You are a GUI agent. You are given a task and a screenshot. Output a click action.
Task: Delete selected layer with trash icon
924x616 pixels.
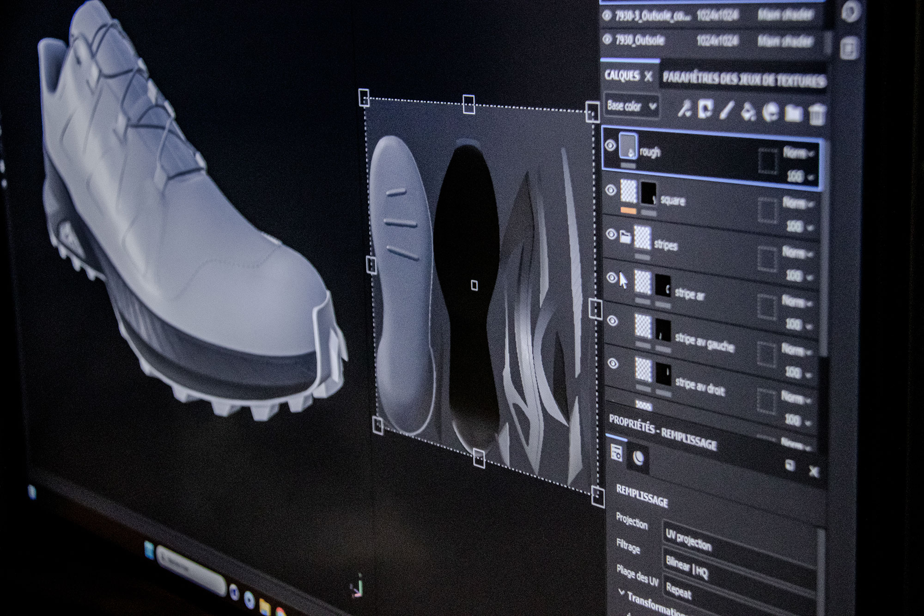click(816, 115)
